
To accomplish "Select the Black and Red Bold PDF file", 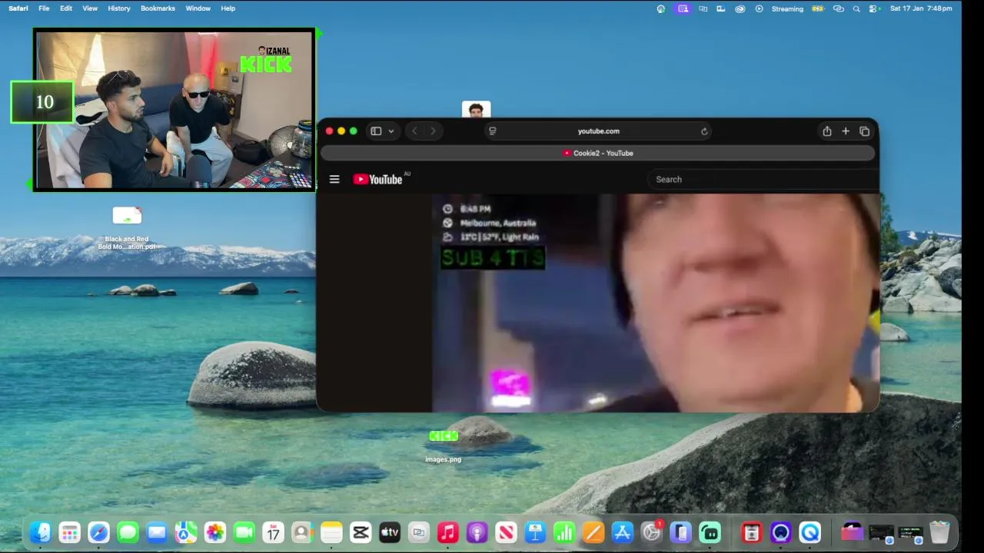I will click(127, 228).
